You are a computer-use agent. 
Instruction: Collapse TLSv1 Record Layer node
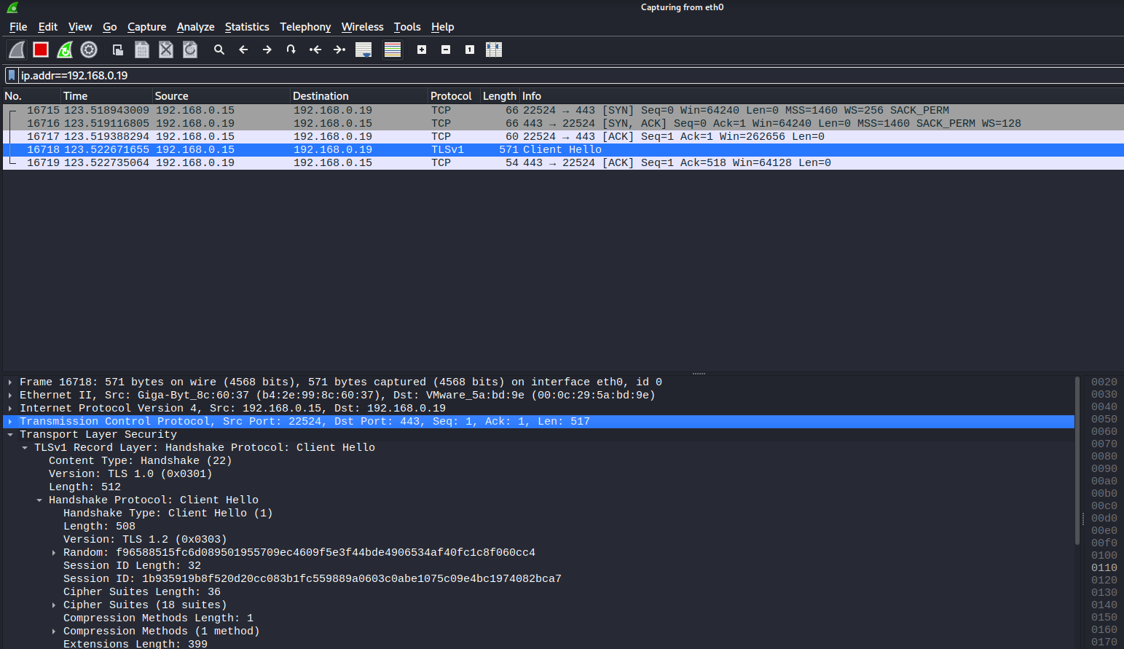click(25, 448)
